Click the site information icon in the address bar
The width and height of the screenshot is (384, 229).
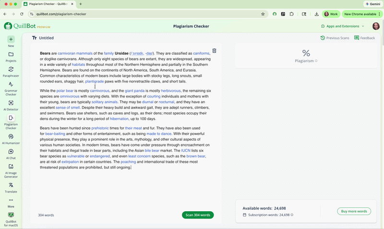(x=32, y=14)
